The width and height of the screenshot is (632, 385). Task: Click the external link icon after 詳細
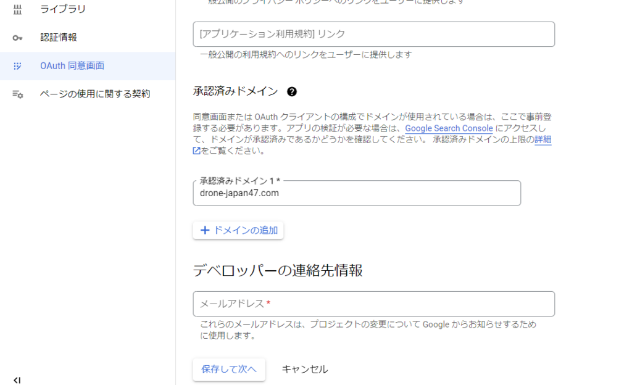[196, 151]
